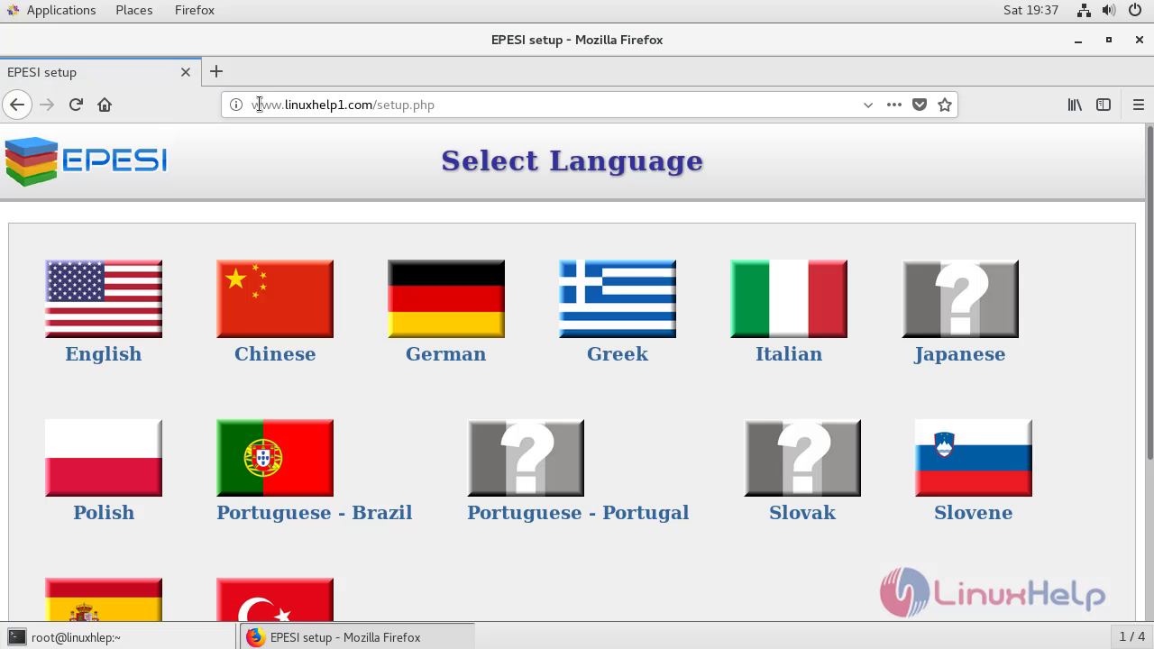This screenshot has width=1154, height=649.
Task: Toggle the Firefox sidebar icon
Action: pyautogui.click(x=1103, y=105)
